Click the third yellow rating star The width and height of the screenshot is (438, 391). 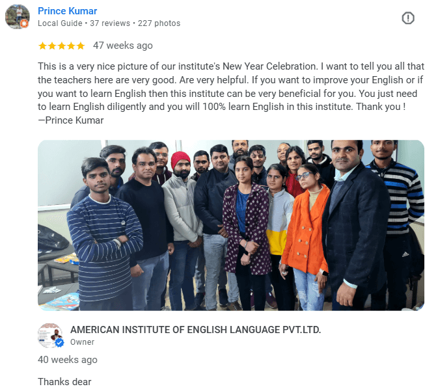[x=61, y=46]
